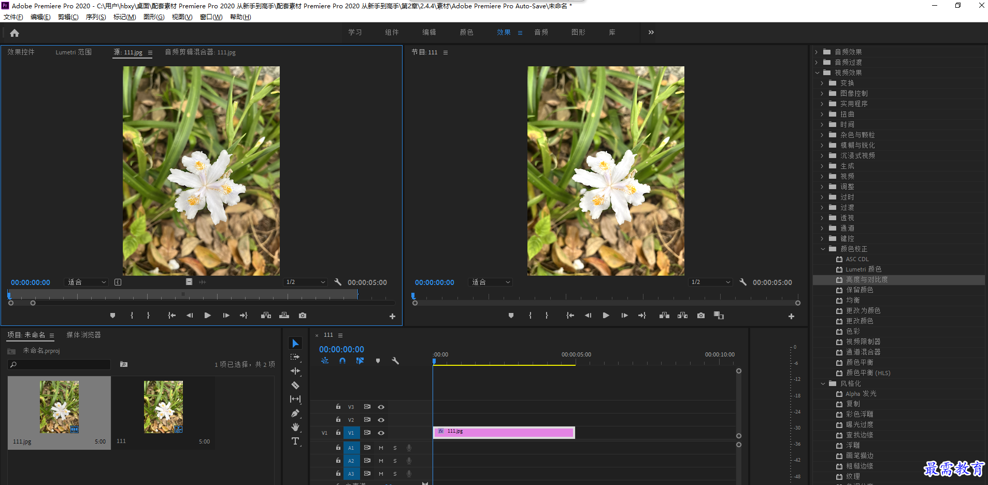Image resolution: width=988 pixels, height=485 pixels.
Task: Toggle timeline snap magnet icon
Action: click(342, 361)
